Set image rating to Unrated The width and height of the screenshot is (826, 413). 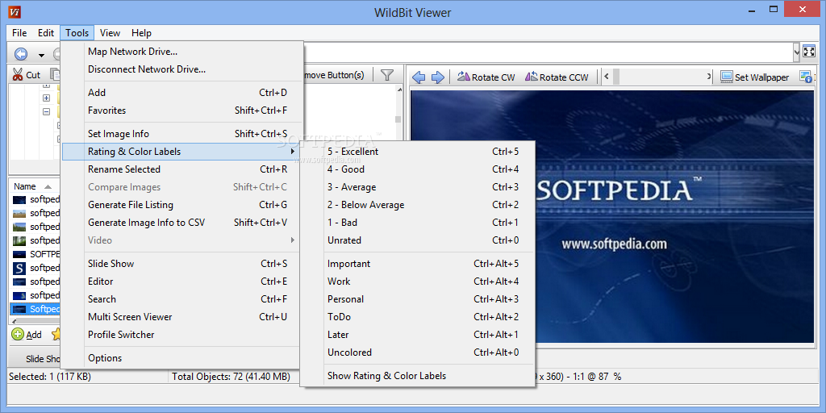(x=418, y=240)
